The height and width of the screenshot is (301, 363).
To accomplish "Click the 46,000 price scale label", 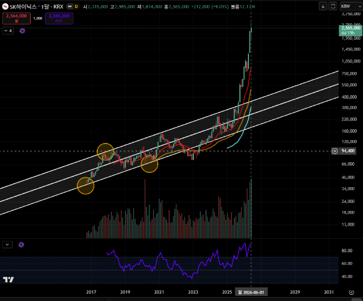I will pos(348,177).
